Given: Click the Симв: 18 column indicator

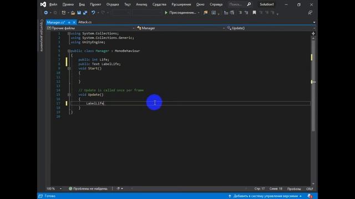Looking at the screenshot, I should coord(276,188).
